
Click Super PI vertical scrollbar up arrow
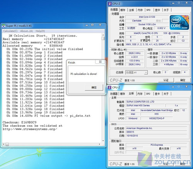[x=103, y=35]
